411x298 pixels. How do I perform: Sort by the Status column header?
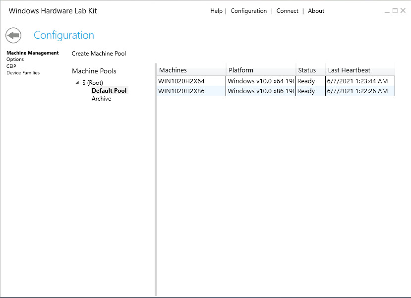311,70
